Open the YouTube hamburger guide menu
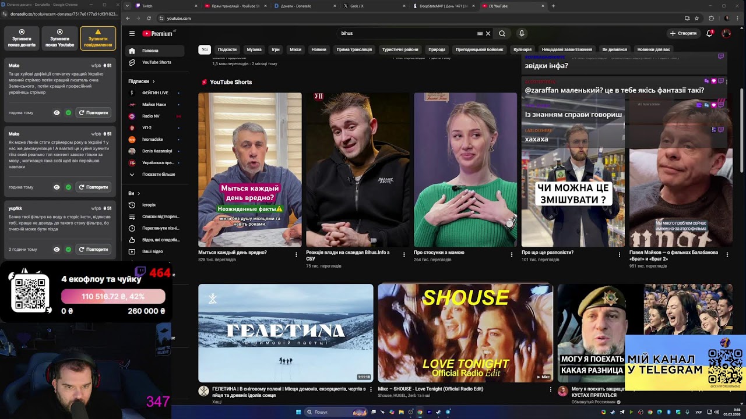Screen dimensions: 746x419 [132, 34]
